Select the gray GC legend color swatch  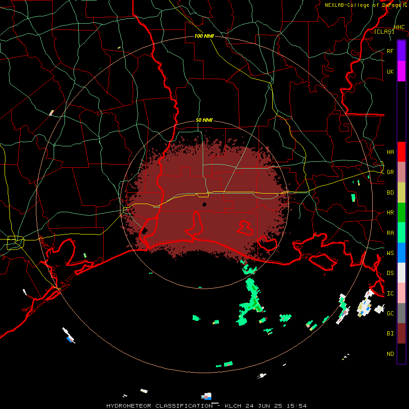coord(401,313)
